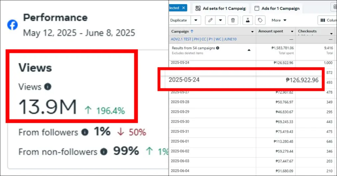Click the sort arrow next to Campaign header

click(192, 31)
